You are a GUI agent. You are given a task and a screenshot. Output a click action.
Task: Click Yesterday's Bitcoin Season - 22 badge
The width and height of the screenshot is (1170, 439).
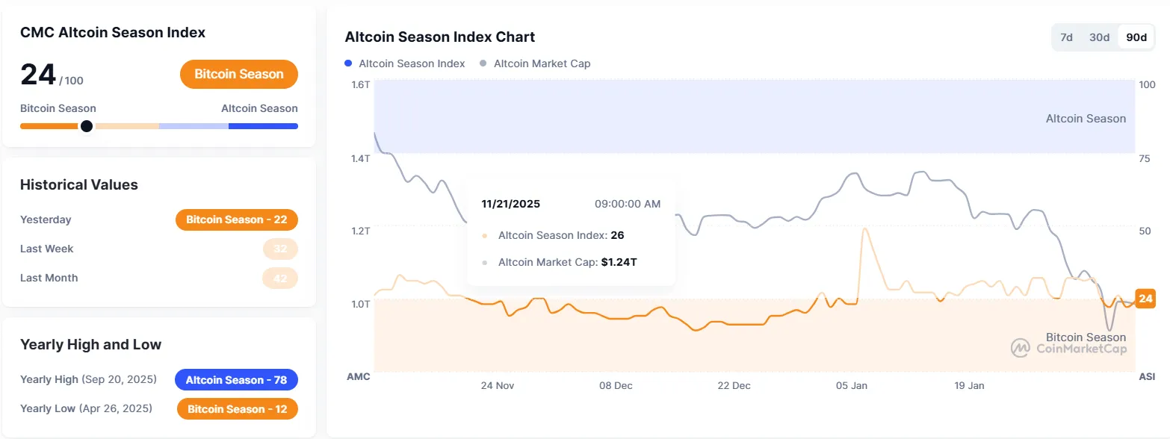pos(237,219)
